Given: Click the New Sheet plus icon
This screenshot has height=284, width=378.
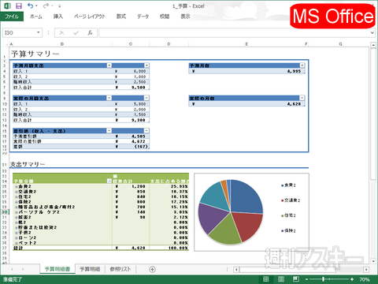Looking at the screenshot, I should 152,269.
